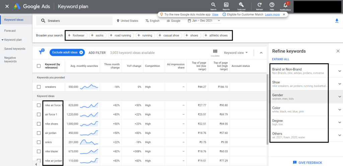Check the 'snkrs' keyword row
343x166 pixels.
click(x=39, y=142)
